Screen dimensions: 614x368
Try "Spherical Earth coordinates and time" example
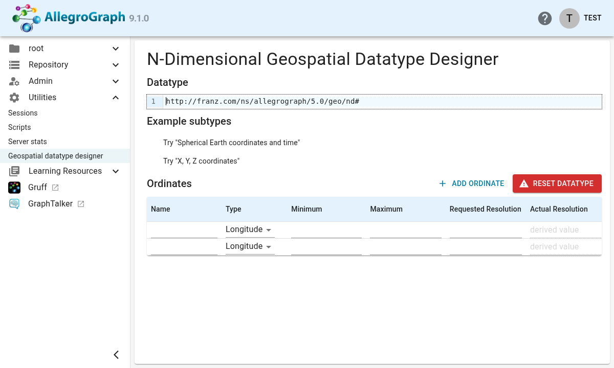[x=231, y=143]
